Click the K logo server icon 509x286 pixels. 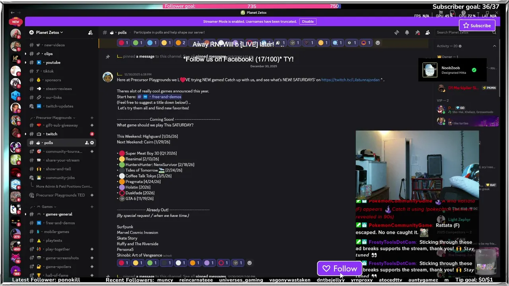(x=16, y=58)
